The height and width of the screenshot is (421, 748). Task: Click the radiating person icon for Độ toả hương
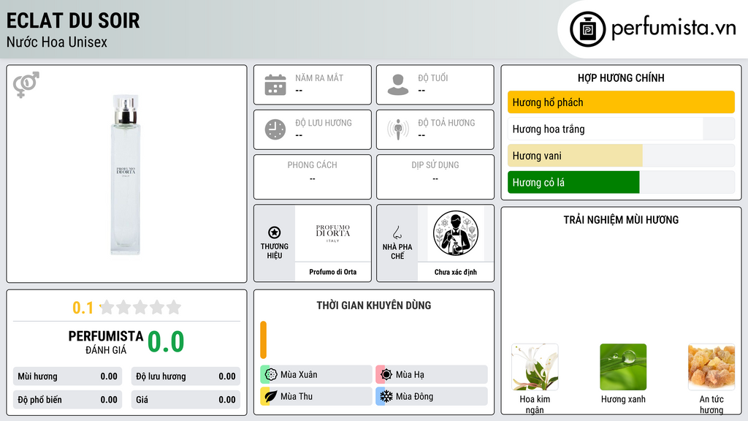coord(398,129)
